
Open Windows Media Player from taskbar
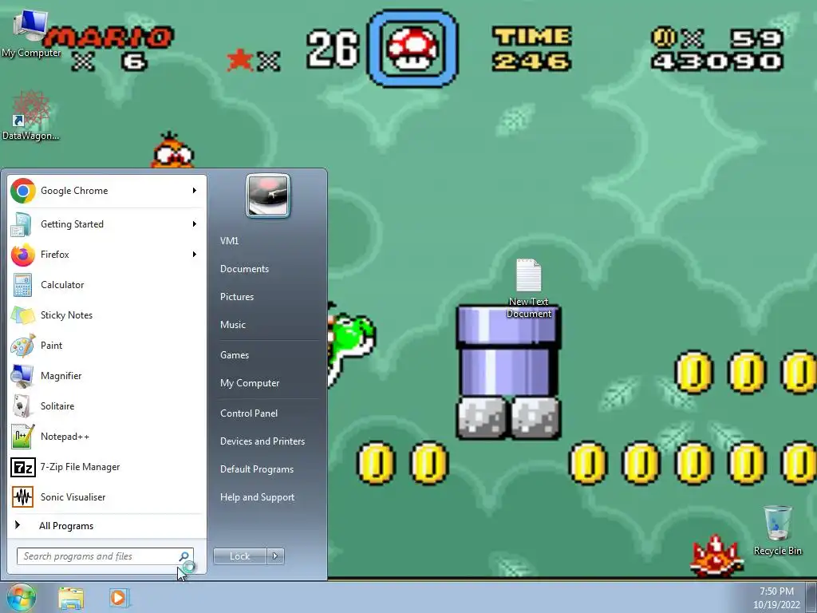coord(119,598)
